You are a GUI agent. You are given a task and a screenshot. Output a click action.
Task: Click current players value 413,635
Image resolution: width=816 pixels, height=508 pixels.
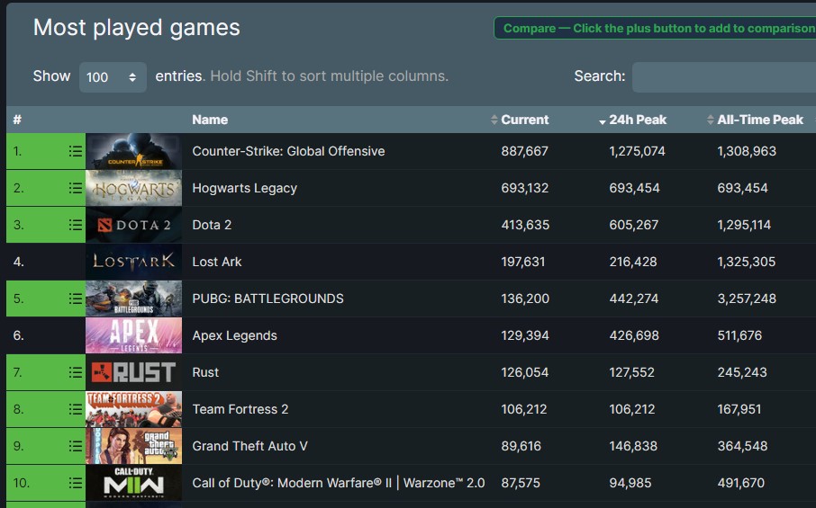point(525,225)
